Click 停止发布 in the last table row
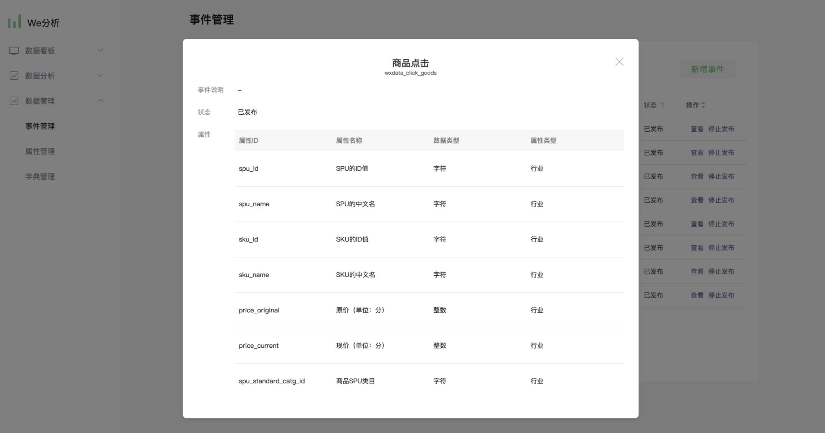 click(x=721, y=295)
